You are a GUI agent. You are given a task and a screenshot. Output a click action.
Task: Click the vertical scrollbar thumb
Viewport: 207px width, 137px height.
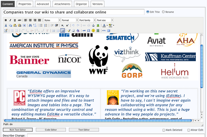[x=202, y=66]
